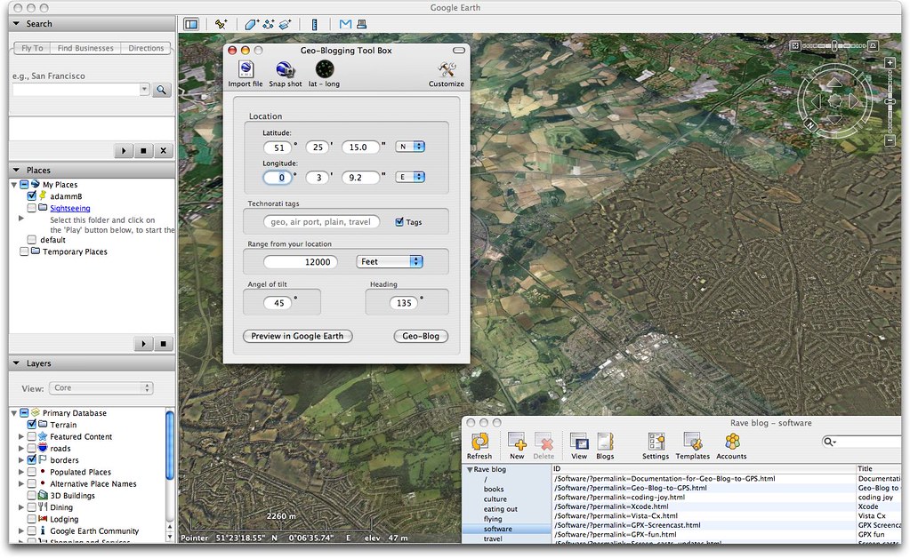Screen dimensions: 910x558
Task: Click New post icon in Rave blog
Action: click(x=517, y=442)
